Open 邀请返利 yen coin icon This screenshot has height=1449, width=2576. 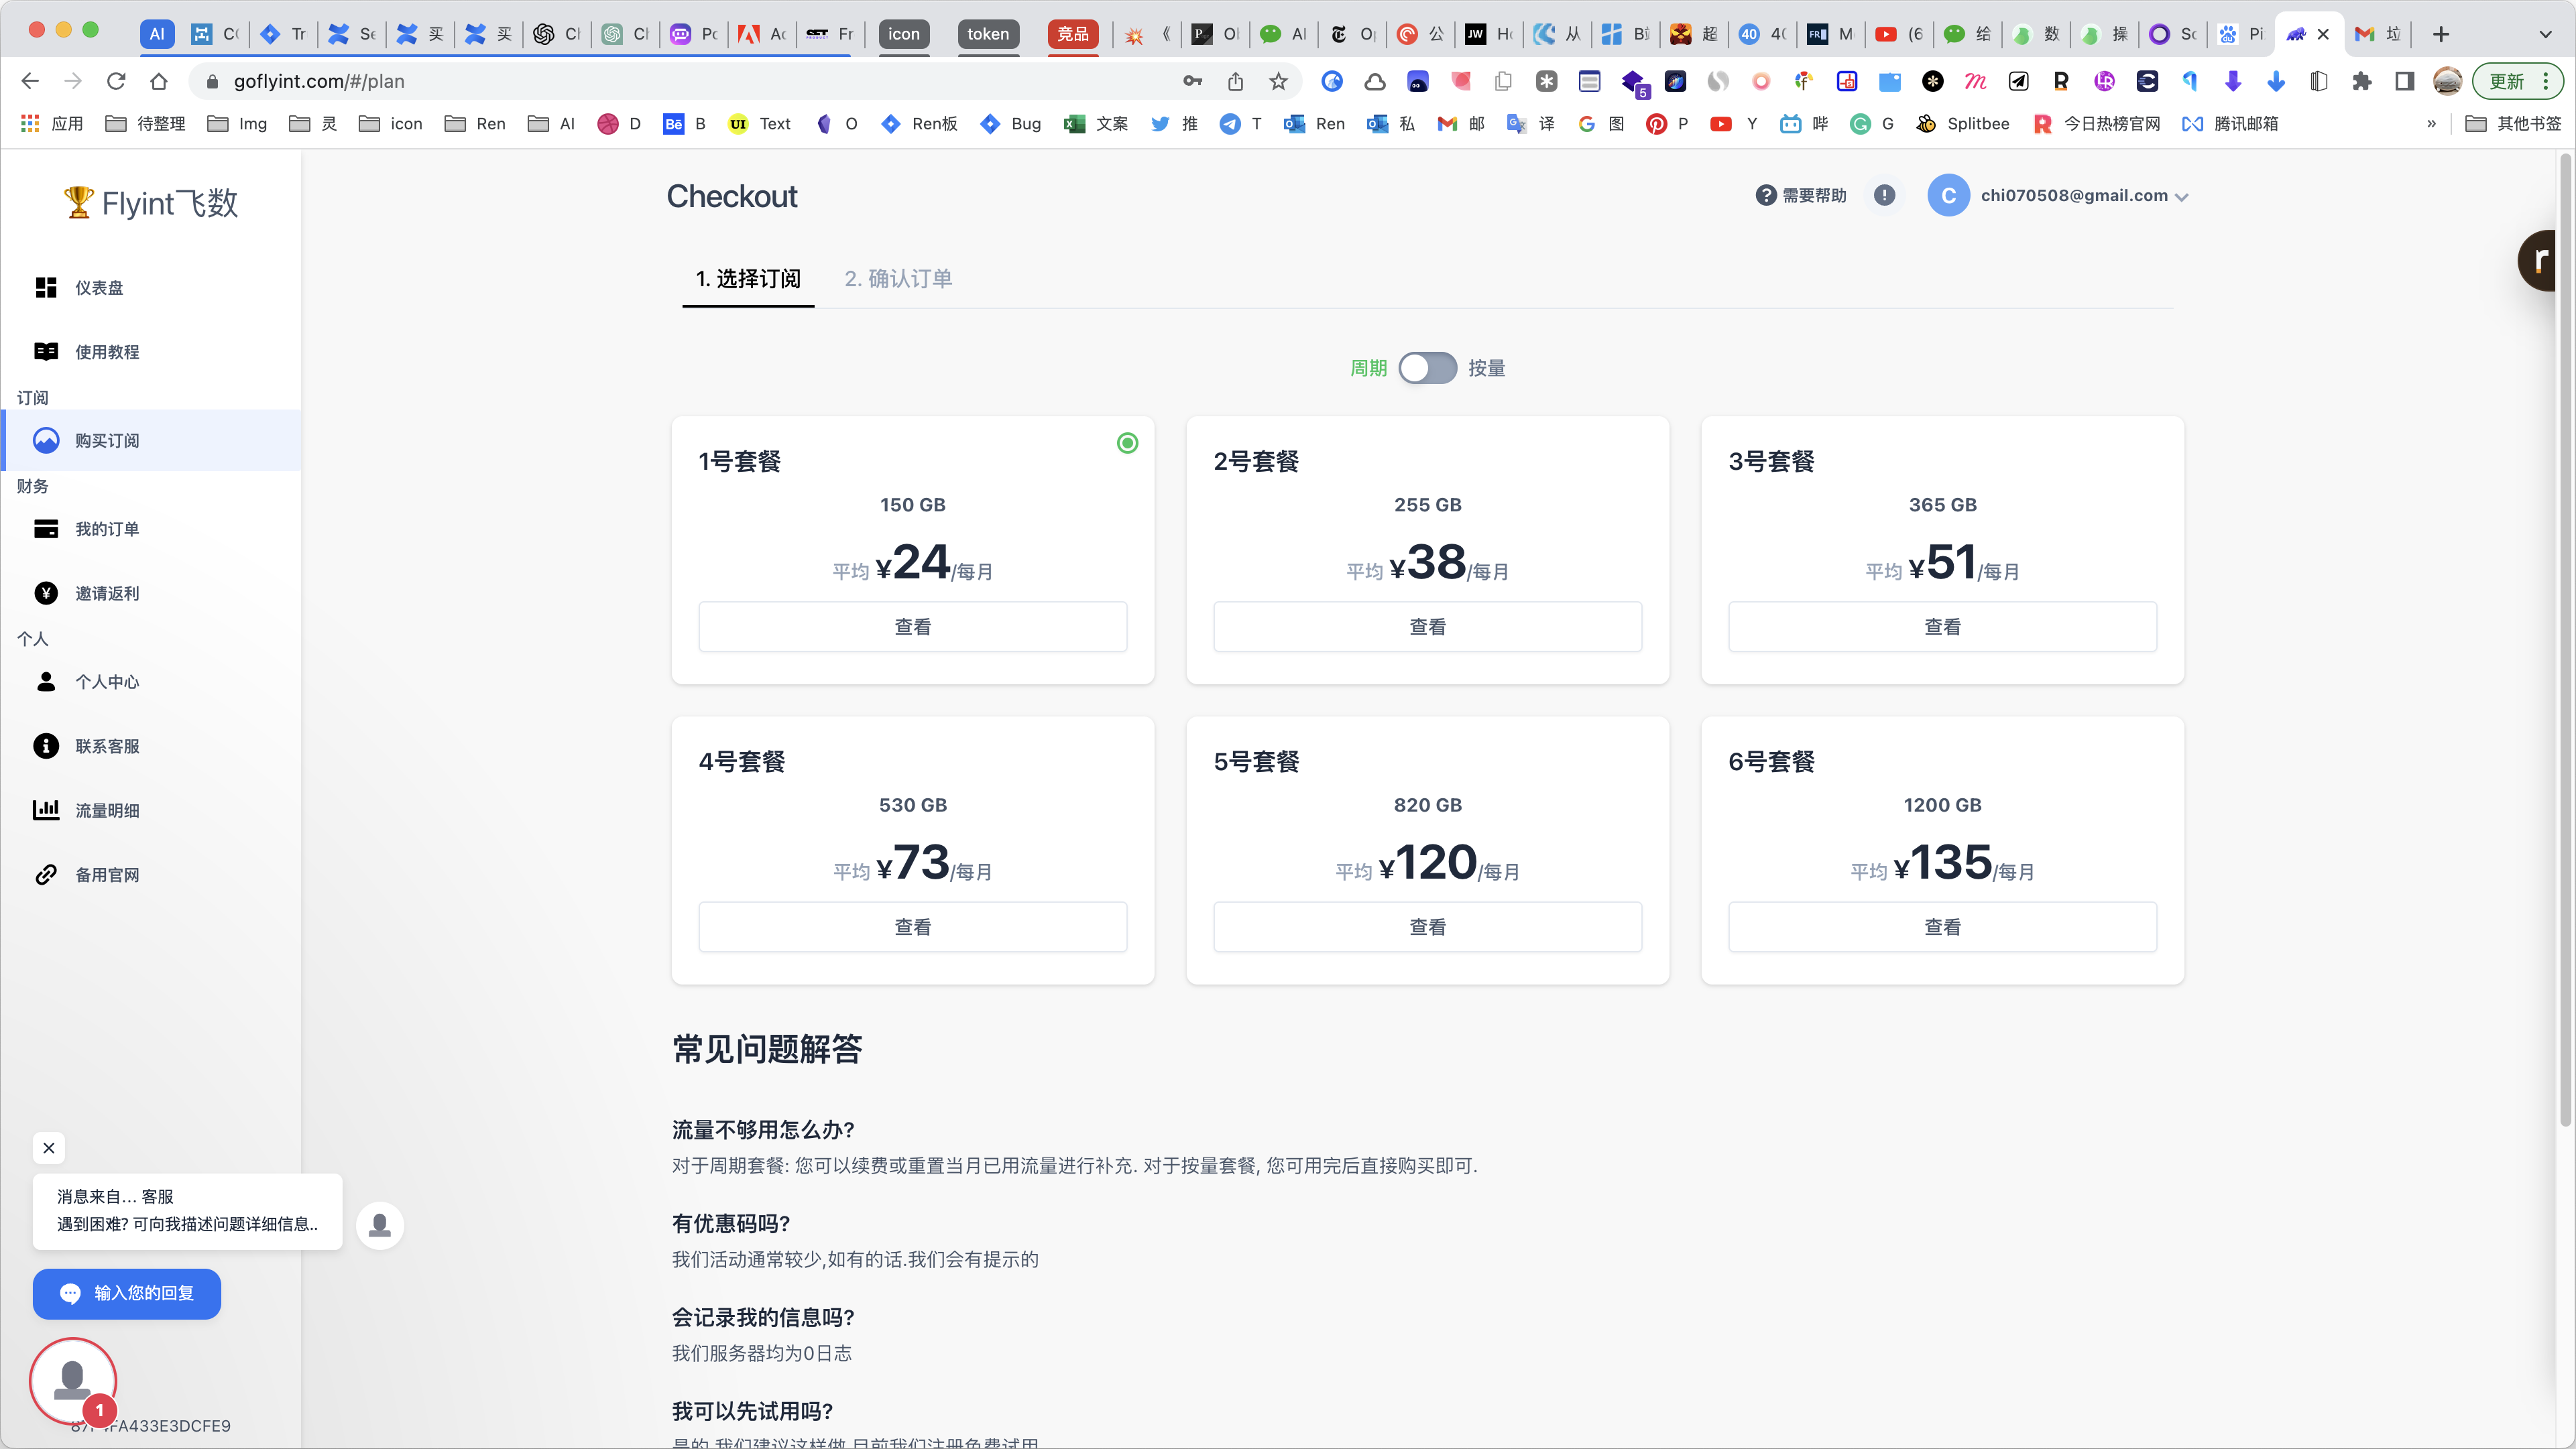point(46,594)
